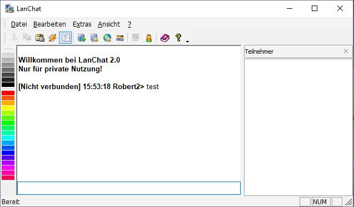354x207 pixels.
Task: Click the two-people users icon
Action: [x=120, y=38]
